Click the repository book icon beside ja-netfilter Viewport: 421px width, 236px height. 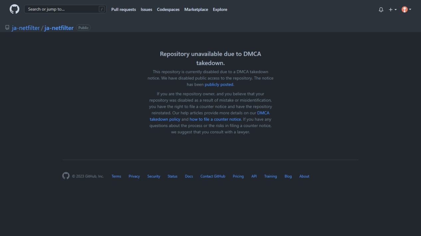point(7,28)
